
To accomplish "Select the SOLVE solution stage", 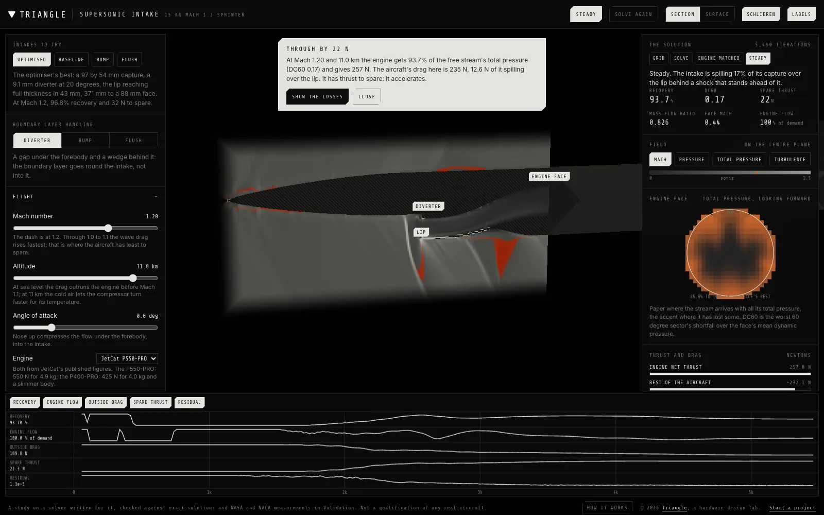I will tap(681, 58).
